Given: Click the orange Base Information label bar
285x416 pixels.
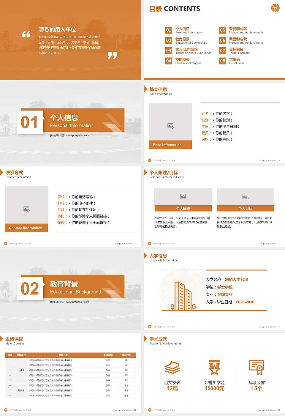Looking at the screenshot, I should 170,145.
